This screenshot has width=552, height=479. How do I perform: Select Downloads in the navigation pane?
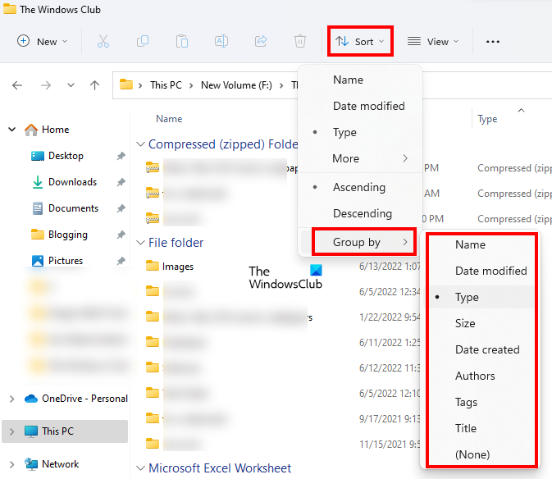coord(72,182)
